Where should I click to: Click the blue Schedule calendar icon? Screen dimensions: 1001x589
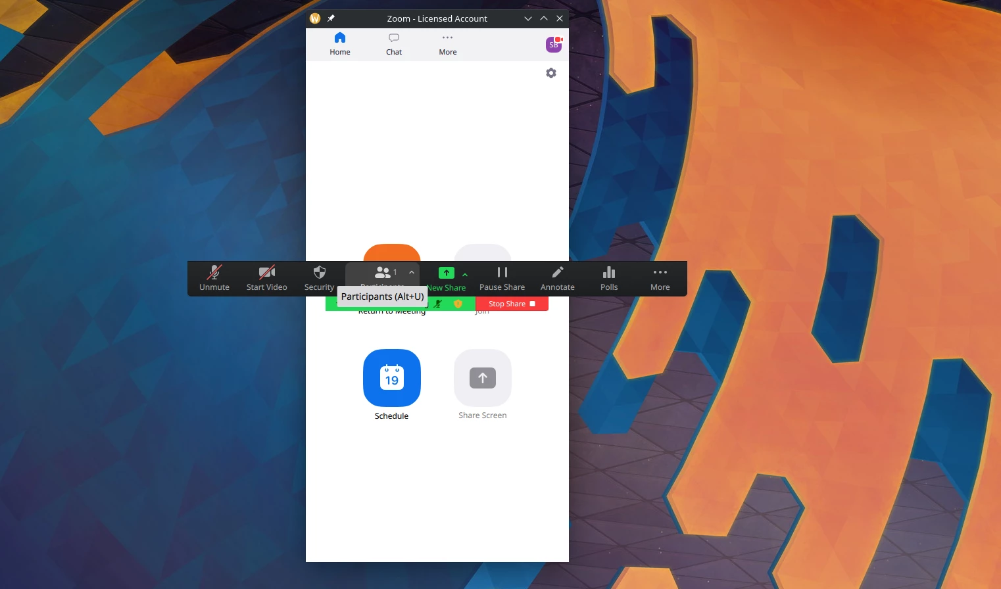392,378
